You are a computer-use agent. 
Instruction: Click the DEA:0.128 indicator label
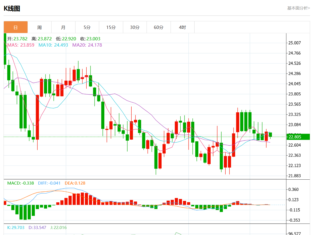click(x=75, y=183)
